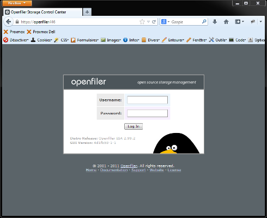The image size is (267, 218).
Task: Bookmark this page with the star icon
Action: pos(142,22)
